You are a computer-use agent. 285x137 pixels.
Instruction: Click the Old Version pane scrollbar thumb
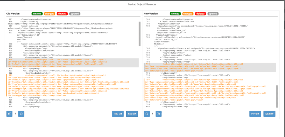pyautogui.click(x=140, y=34)
